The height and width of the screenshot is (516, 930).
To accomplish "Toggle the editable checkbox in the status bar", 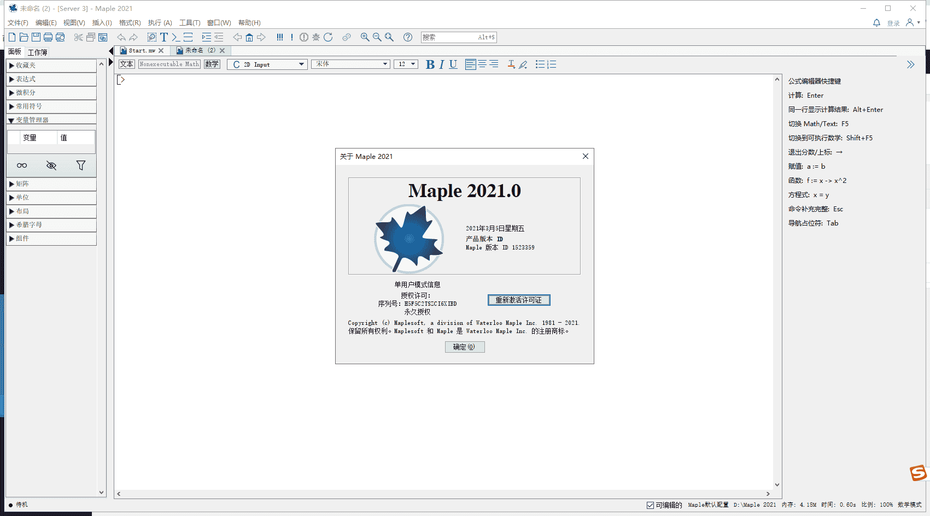I will pos(650,505).
